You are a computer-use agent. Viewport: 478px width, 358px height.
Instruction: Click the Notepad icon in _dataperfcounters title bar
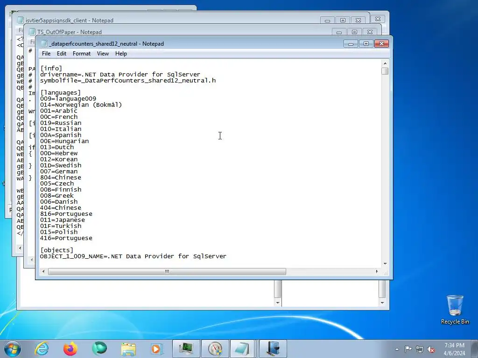[x=44, y=43]
